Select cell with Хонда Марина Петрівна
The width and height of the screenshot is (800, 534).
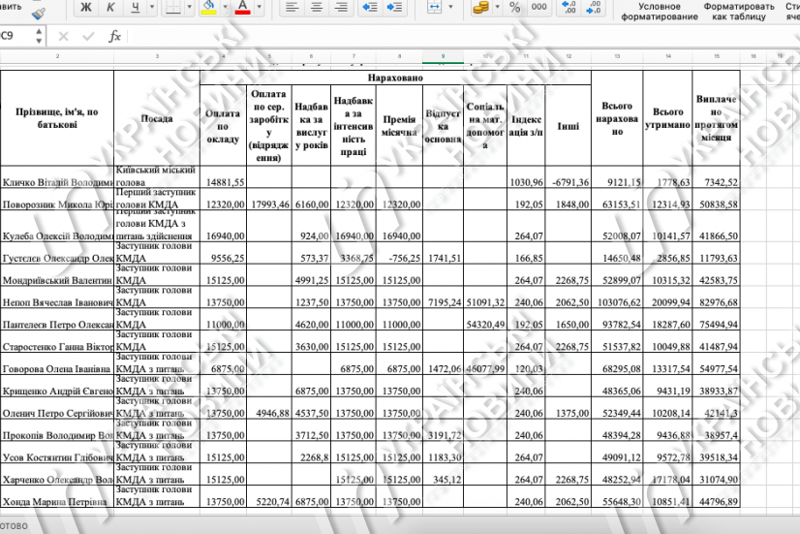pos(57,496)
